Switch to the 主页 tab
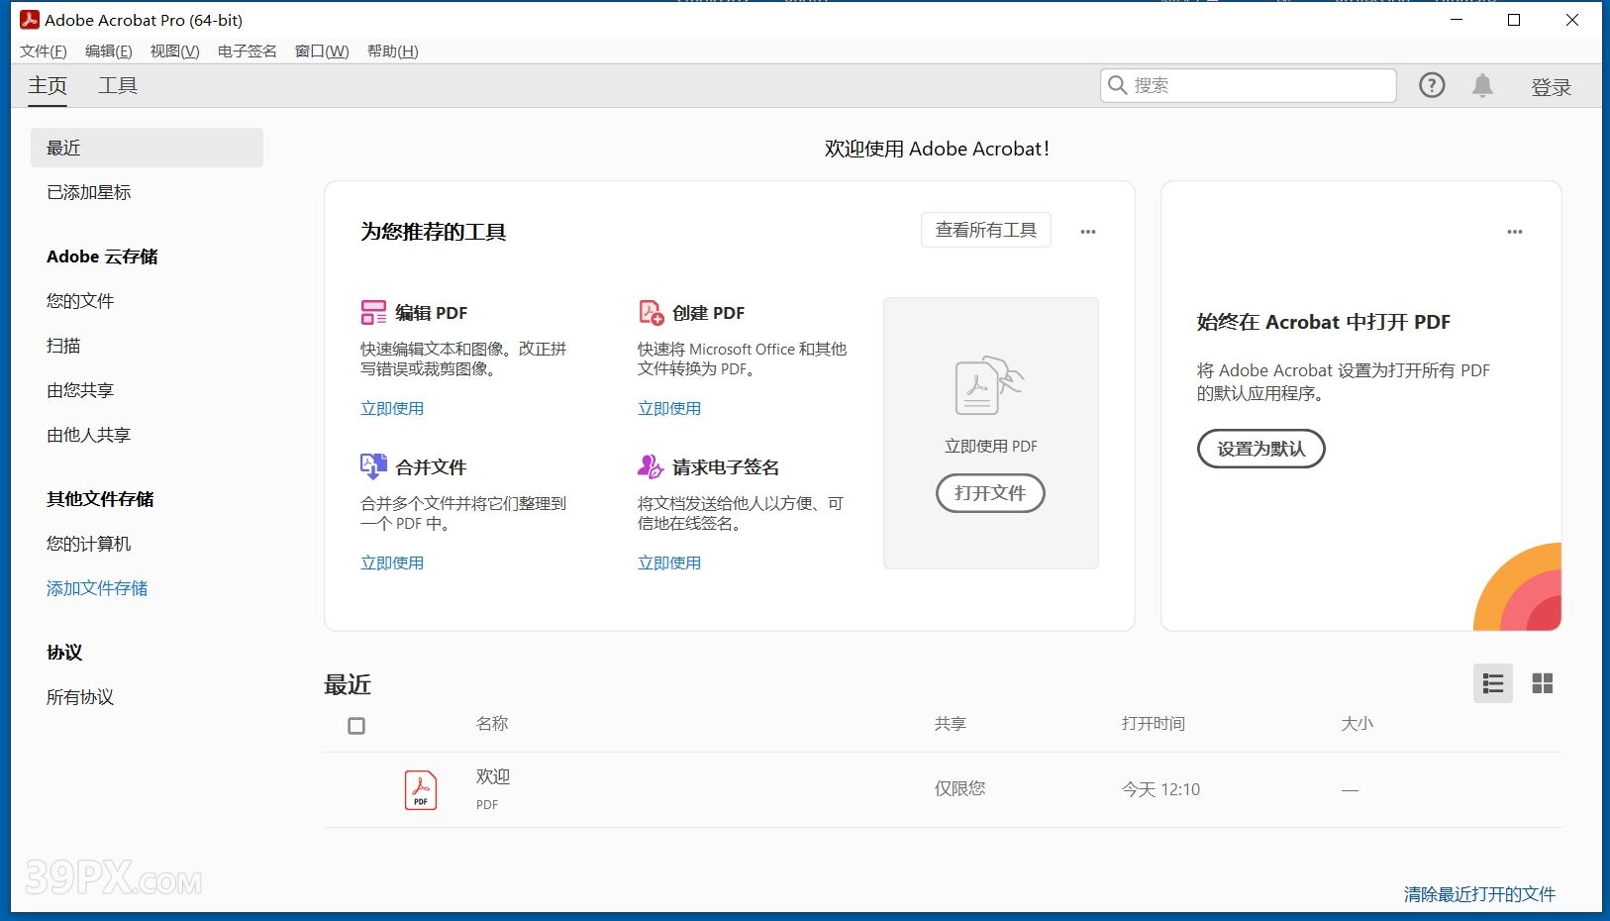 pyautogui.click(x=48, y=86)
